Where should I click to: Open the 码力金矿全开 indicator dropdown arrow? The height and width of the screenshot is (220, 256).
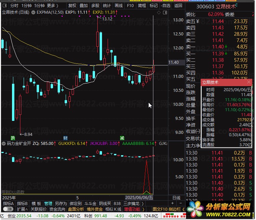3,144
